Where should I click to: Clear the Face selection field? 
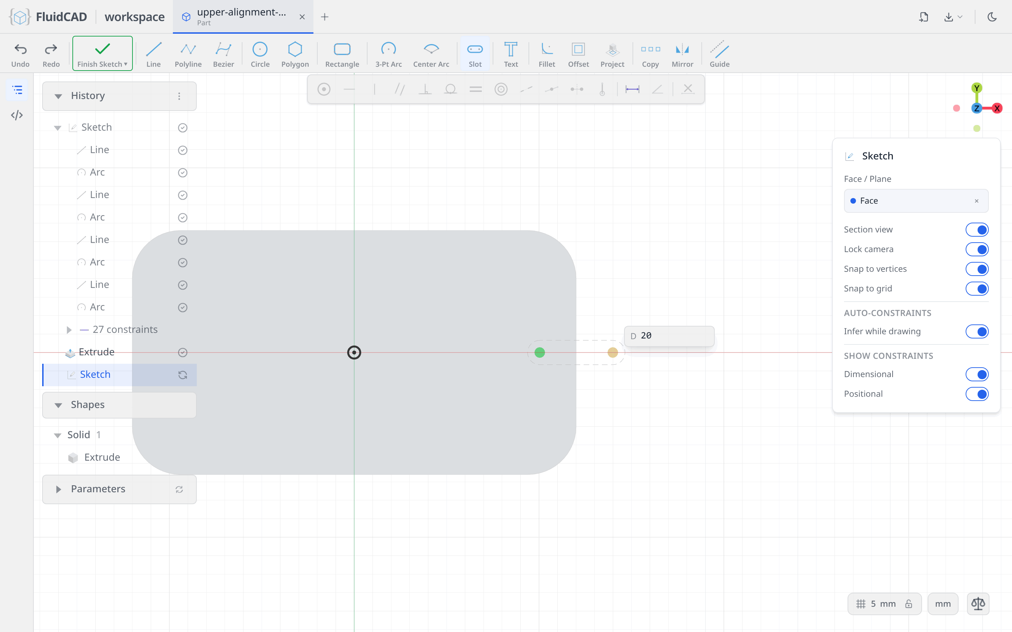tap(977, 201)
